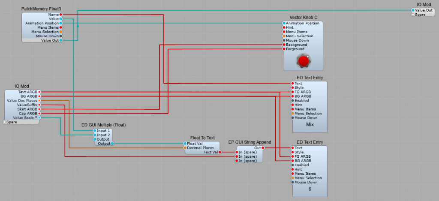Image resolution: width=439 pixels, height=201 pixels.
Task: Click the Background pin on Vector Knob C
Action: [x=284, y=45]
